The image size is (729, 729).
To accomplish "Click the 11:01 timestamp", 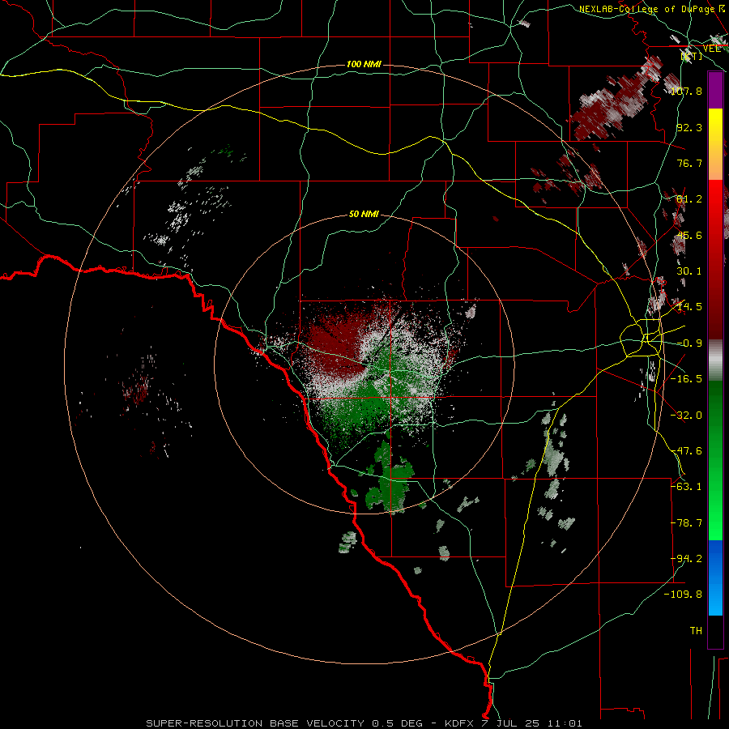I will pyautogui.click(x=565, y=723).
